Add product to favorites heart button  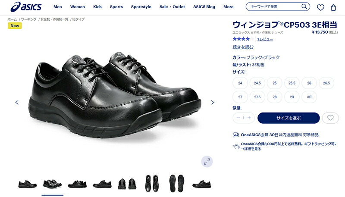pos(330,118)
